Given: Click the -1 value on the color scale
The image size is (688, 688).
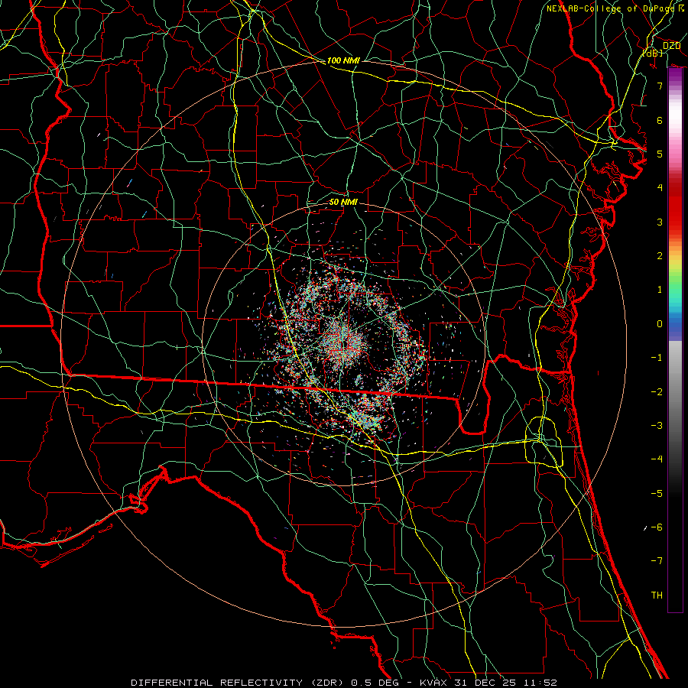Looking at the screenshot, I should tap(657, 358).
